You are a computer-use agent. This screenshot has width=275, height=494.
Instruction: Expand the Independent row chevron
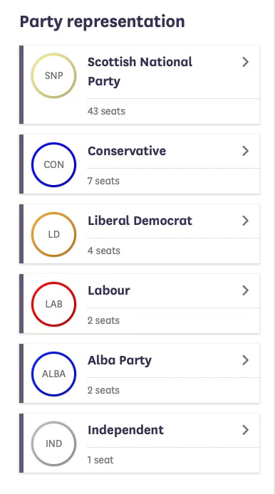point(245,430)
